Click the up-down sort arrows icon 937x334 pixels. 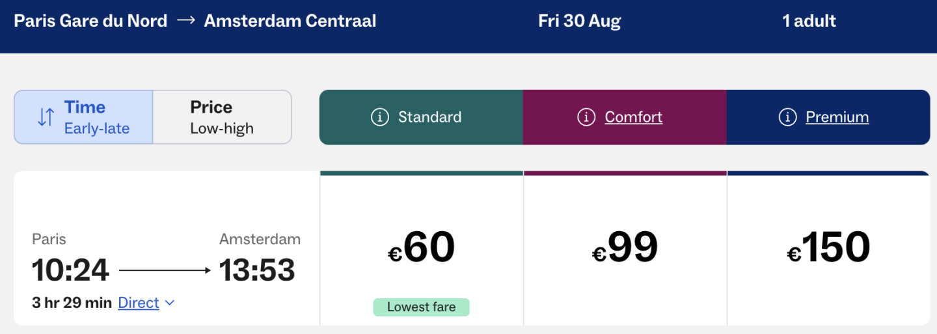46,117
